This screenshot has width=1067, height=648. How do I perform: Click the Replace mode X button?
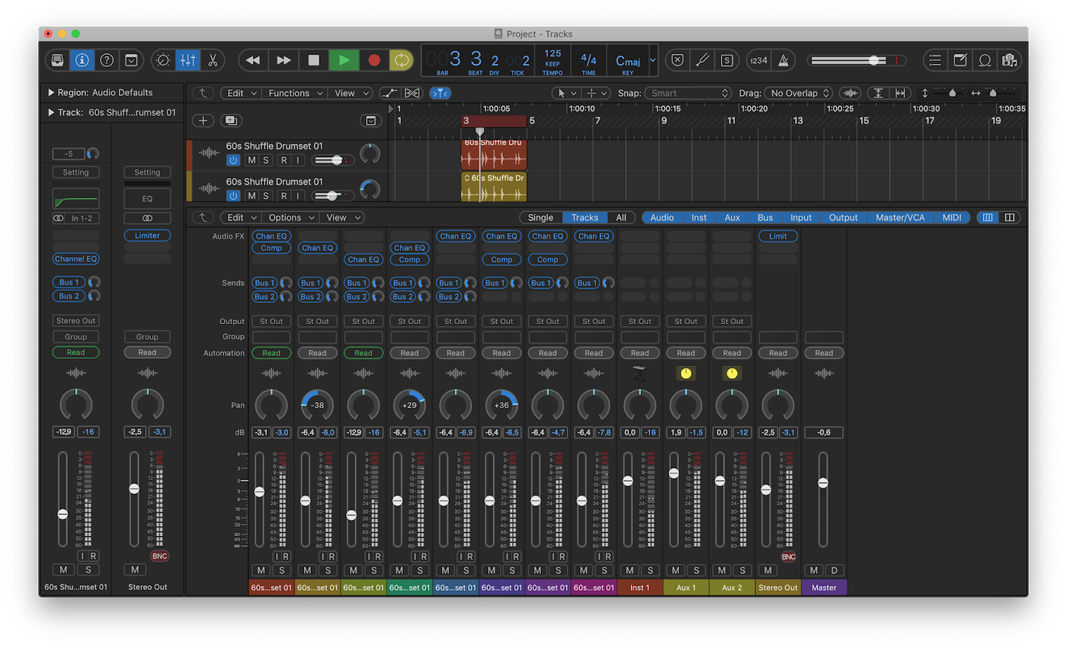click(x=678, y=59)
